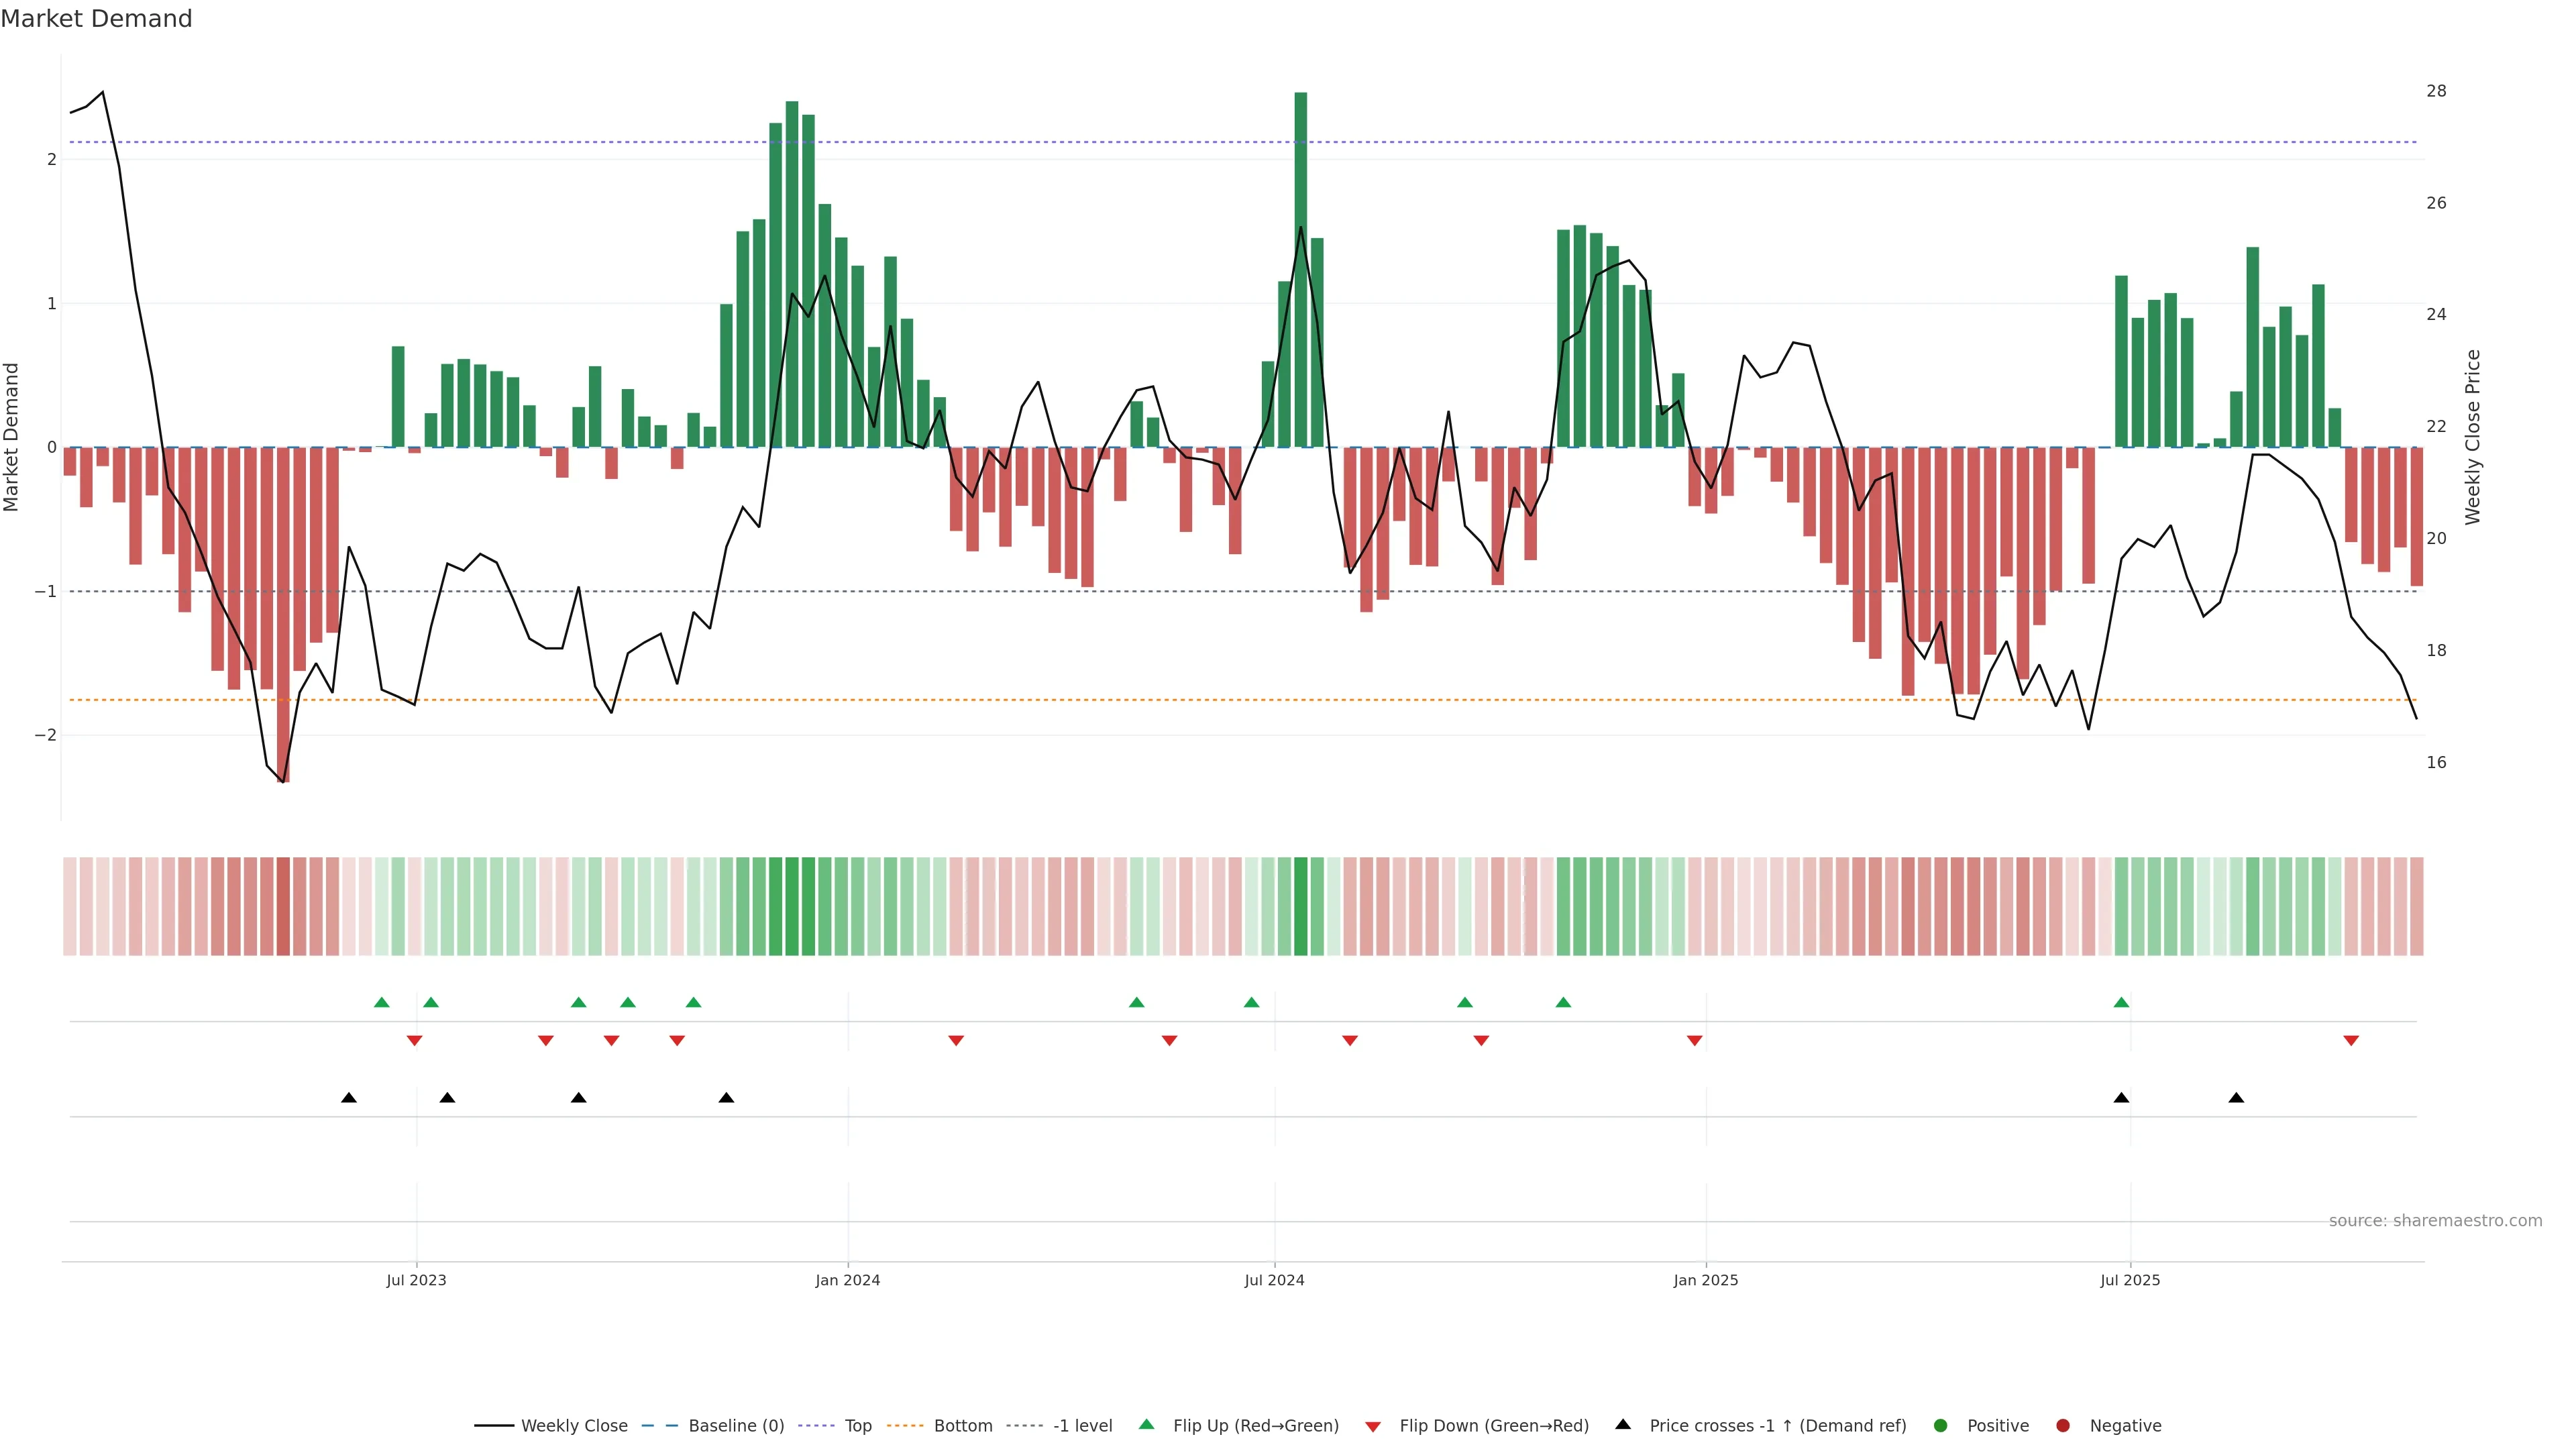Click the Weekly Close Price axis title

click(2473, 437)
